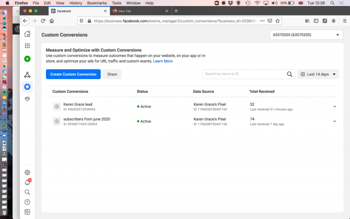Screen dimensions: 350x219
Task: Open the Firefox menu in menu bar
Action: tap(21, 3)
